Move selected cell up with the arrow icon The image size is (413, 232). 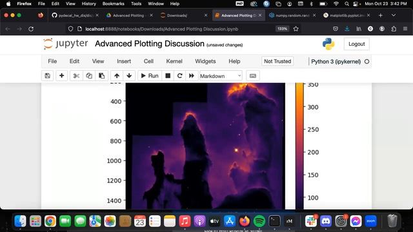click(117, 76)
